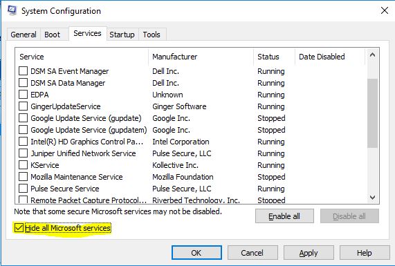Click the Apply button
This screenshot has width=395, height=266.
point(309,253)
